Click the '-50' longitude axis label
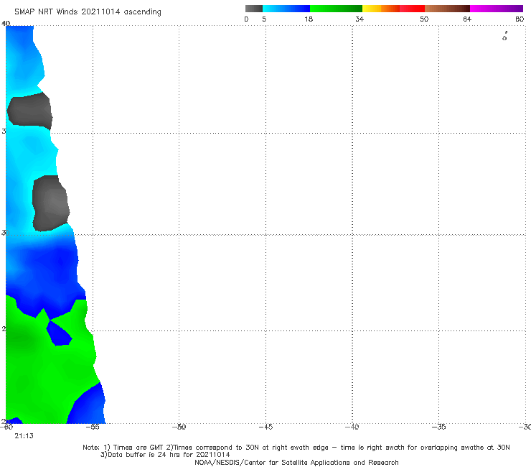Image resolution: width=531 pixels, height=467 pixels. (x=179, y=427)
